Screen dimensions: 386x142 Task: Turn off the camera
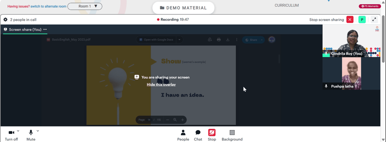(11, 135)
